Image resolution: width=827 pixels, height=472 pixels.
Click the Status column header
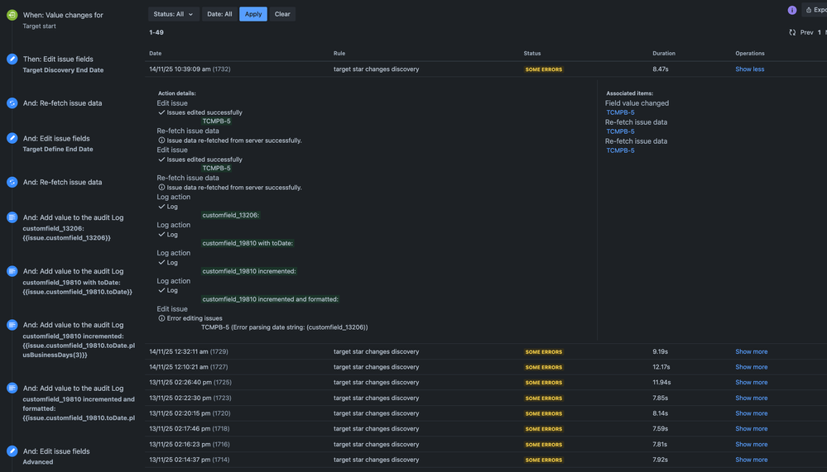point(531,53)
